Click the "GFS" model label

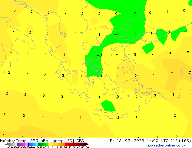point(80,140)
